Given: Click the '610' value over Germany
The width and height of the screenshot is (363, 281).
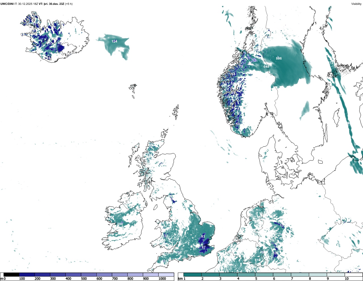Looking at the screenshot, I should click(x=258, y=260).
